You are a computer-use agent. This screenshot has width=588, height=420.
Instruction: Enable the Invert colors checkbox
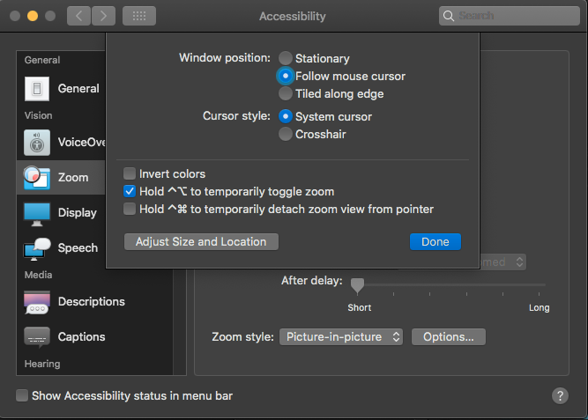tap(130, 173)
